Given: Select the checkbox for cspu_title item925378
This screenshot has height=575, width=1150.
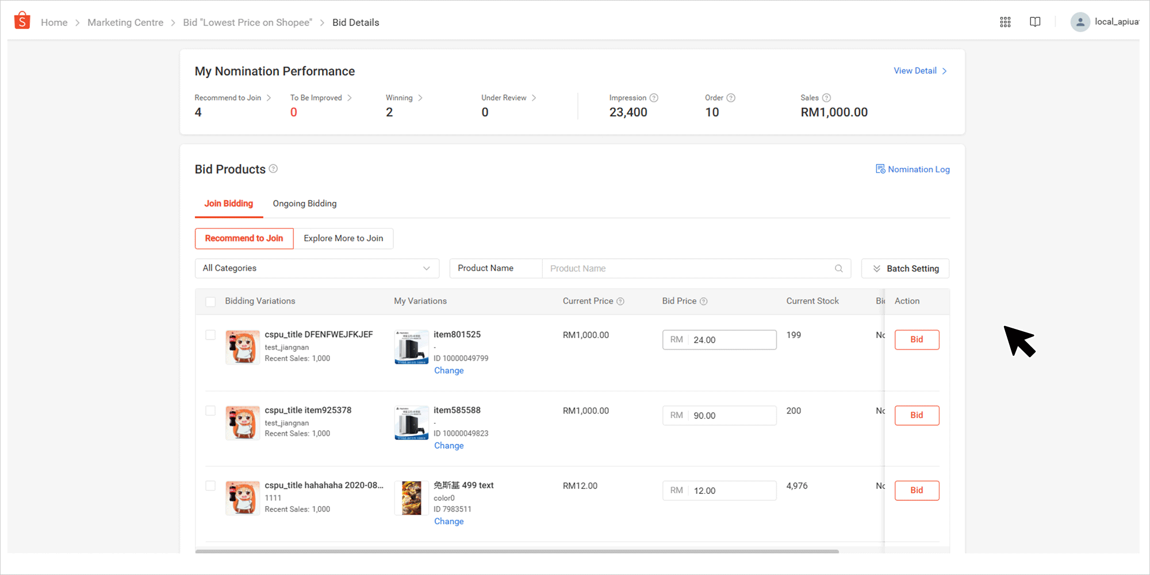Looking at the screenshot, I should pyautogui.click(x=210, y=411).
